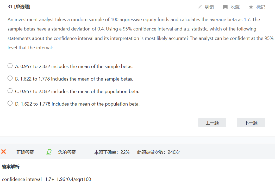Click the 答案解析 heading

(11, 167)
